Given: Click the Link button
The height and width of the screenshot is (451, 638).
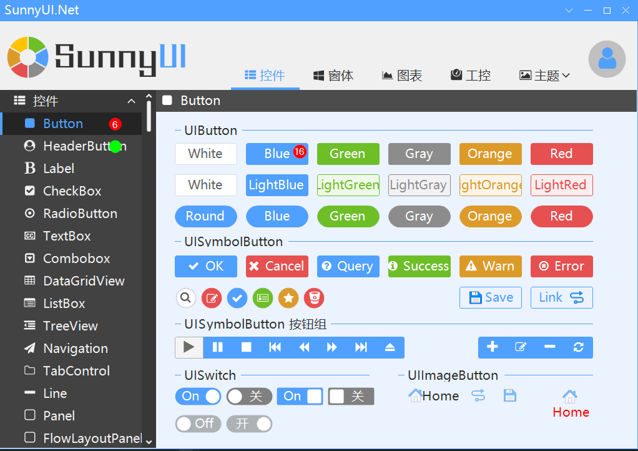Looking at the screenshot, I should pos(561,297).
